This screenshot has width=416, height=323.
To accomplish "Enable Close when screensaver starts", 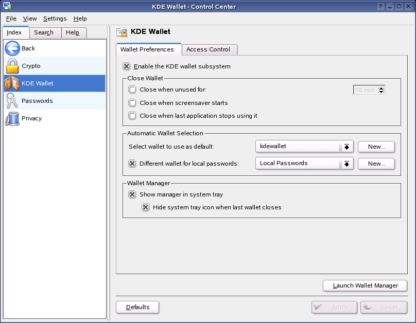I will point(132,103).
